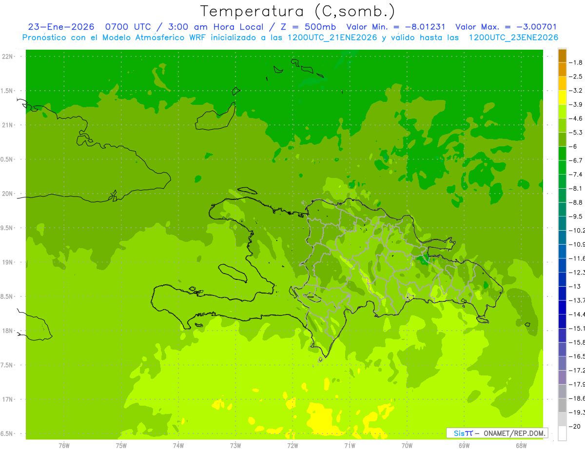Pick the blue swatch between -13 and -13.7
The height and width of the screenshot is (452, 585).
click(x=562, y=294)
